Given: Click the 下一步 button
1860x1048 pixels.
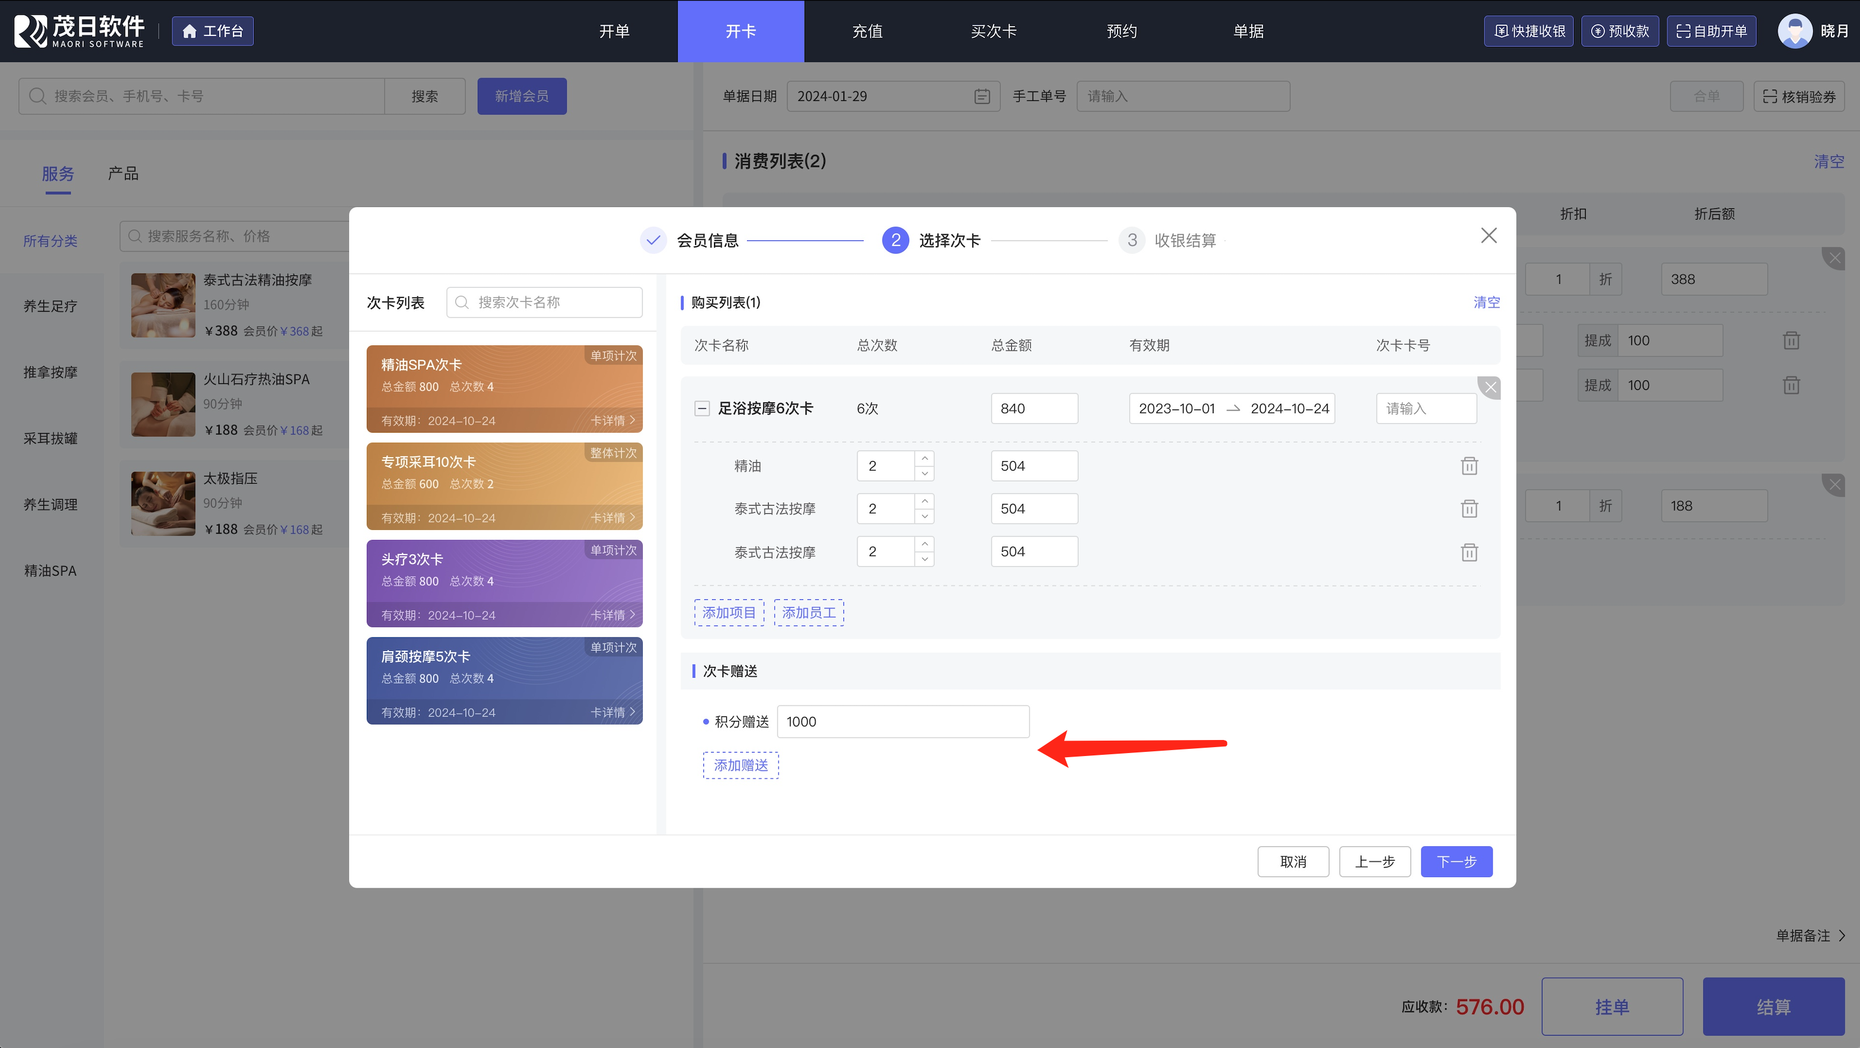Looking at the screenshot, I should pyautogui.click(x=1456, y=862).
